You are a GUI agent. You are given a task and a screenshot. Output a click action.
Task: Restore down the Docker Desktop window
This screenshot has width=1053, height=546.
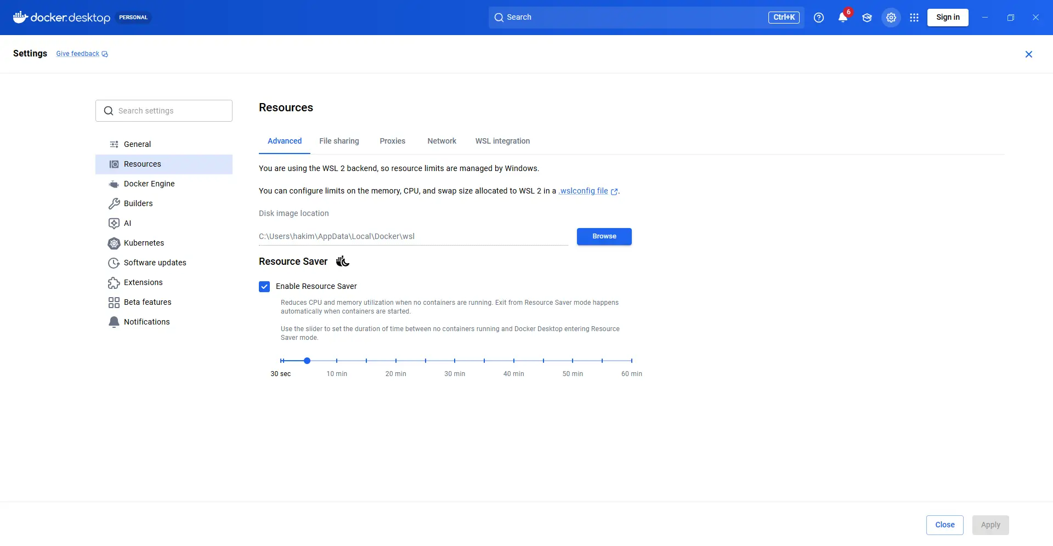[x=1010, y=18]
